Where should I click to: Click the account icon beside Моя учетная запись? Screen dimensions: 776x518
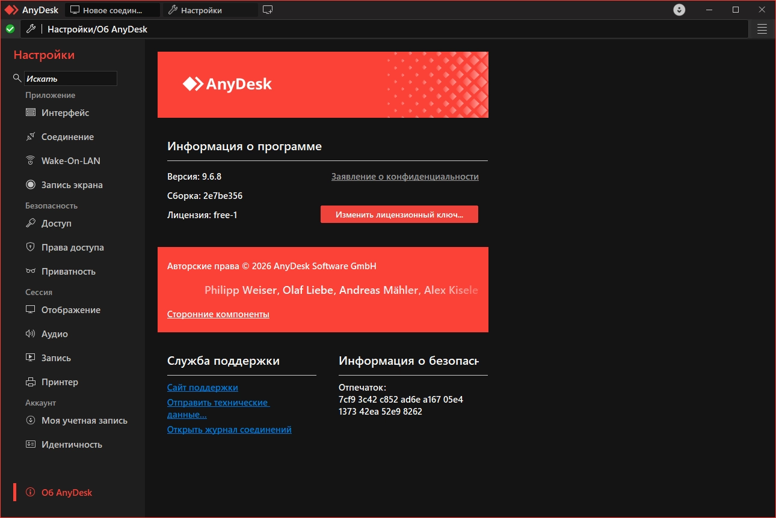31,421
